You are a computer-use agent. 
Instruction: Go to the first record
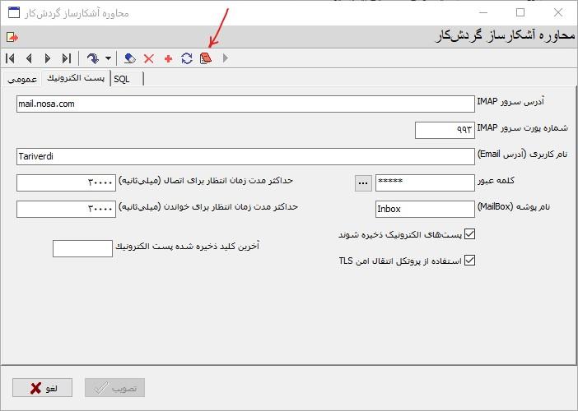coord(10,58)
